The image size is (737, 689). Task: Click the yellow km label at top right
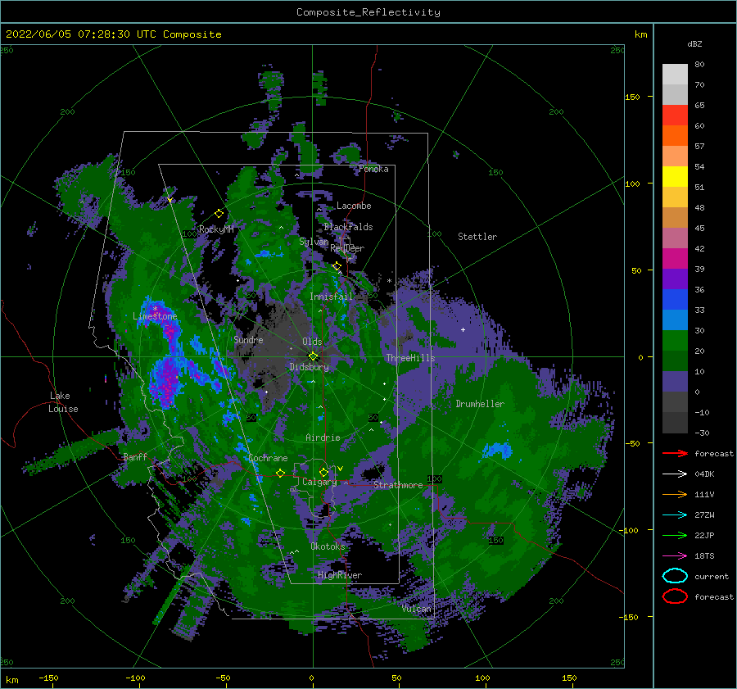(640, 34)
